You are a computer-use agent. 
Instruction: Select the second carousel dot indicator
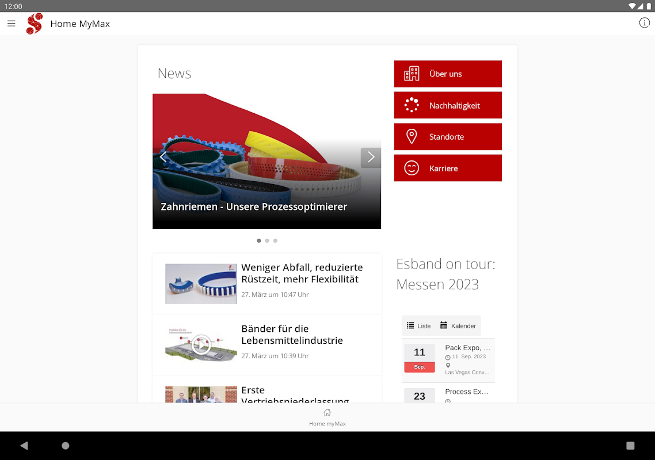[x=267, y=241]
